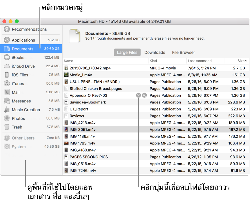
Task: Select the Applications 7.82 GB size value
Action: click(53, 40)
